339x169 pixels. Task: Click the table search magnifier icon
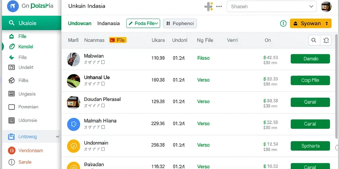(x=314, y=40)
